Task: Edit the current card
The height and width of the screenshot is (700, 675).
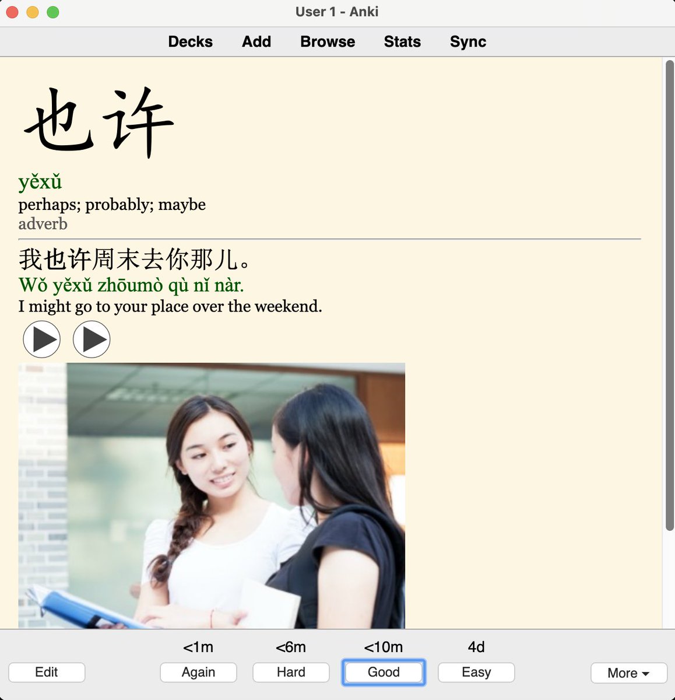Action: pyautogui.click(x=47, y=672)
